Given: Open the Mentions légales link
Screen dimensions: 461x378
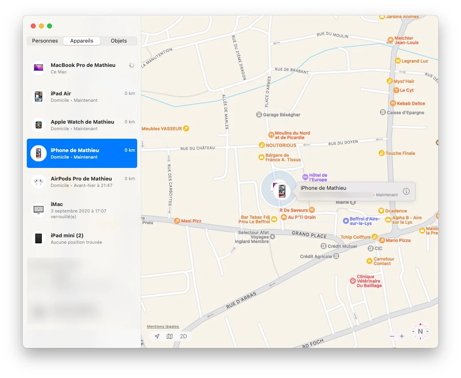Looking at the screenshot, I should [163, 326].
